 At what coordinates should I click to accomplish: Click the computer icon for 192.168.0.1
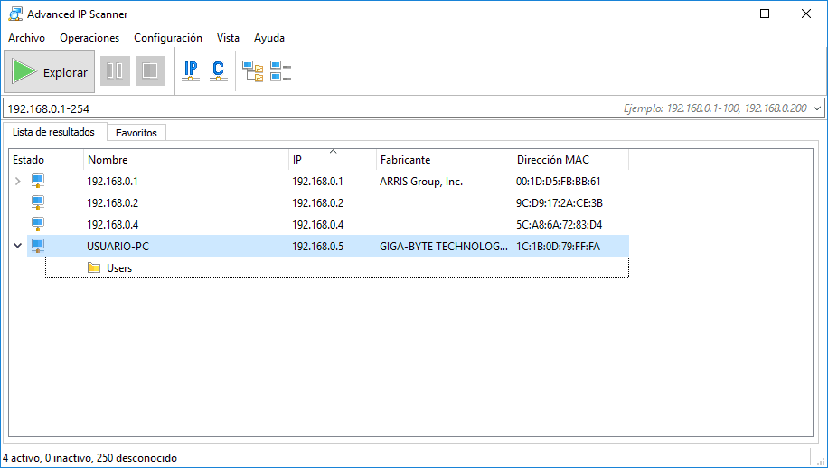(37, 181)
